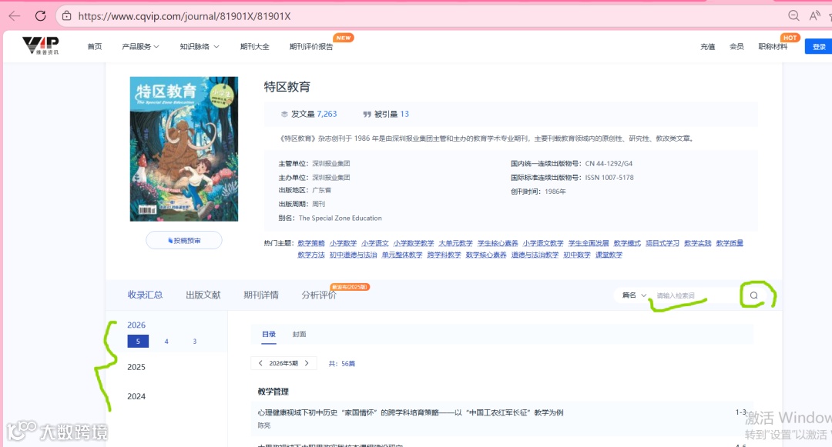Click the 投稿预审 button
Screen dimensions: 832x447
click(x=184, y=241)
